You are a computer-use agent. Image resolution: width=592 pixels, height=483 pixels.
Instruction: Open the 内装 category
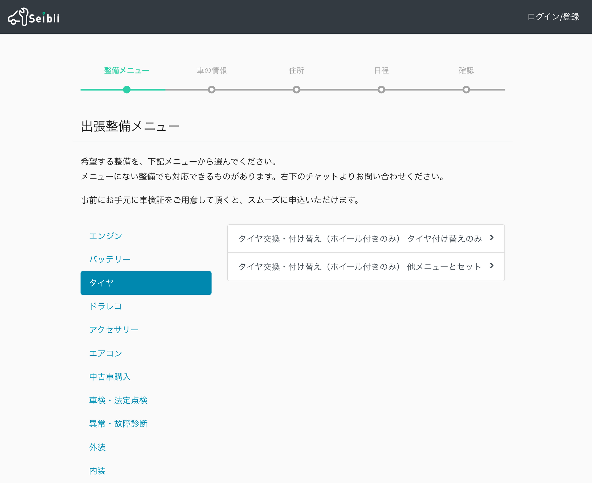(x=146, y=471)
